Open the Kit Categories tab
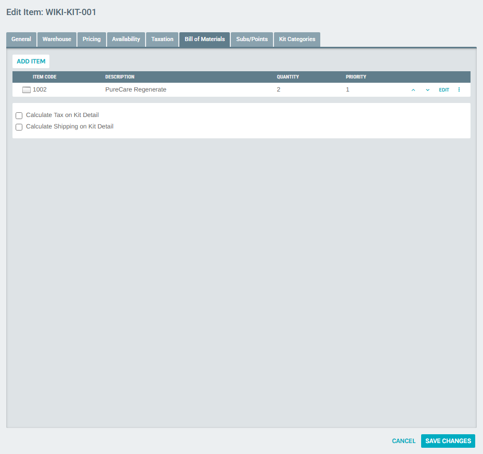Image resolution: width=483 pixels, height=454 pixels. tap(296, 39)
